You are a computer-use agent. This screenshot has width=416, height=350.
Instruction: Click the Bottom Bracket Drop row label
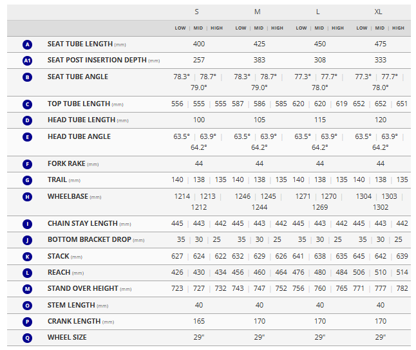(x=89, y=240)
